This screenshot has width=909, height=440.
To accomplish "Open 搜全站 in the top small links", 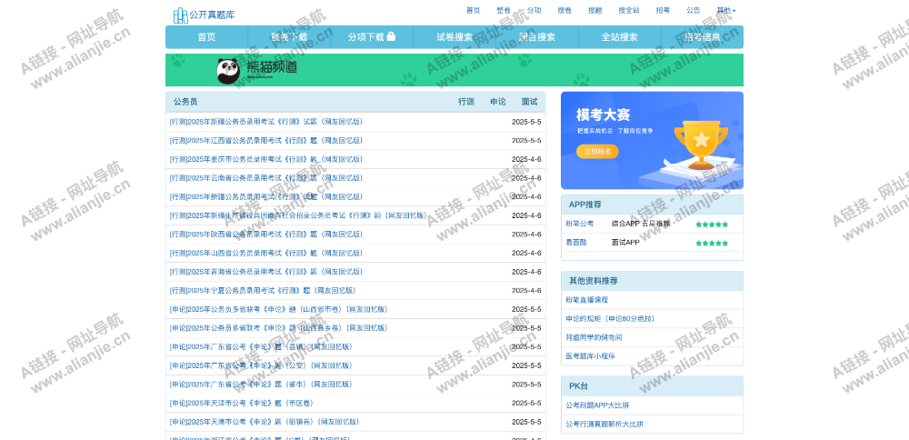I will 629,10.
